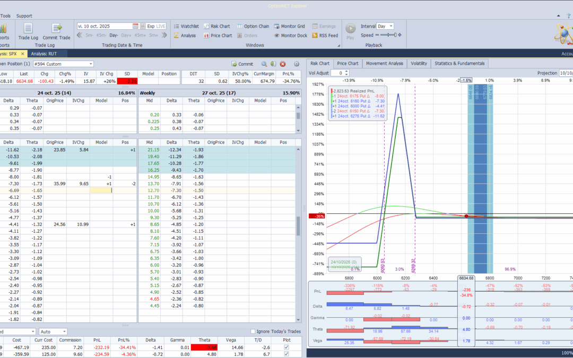The image size is (573, 358).
Task: Switch to the Analysis: RUT tab
Action: (x=44, y=54)
